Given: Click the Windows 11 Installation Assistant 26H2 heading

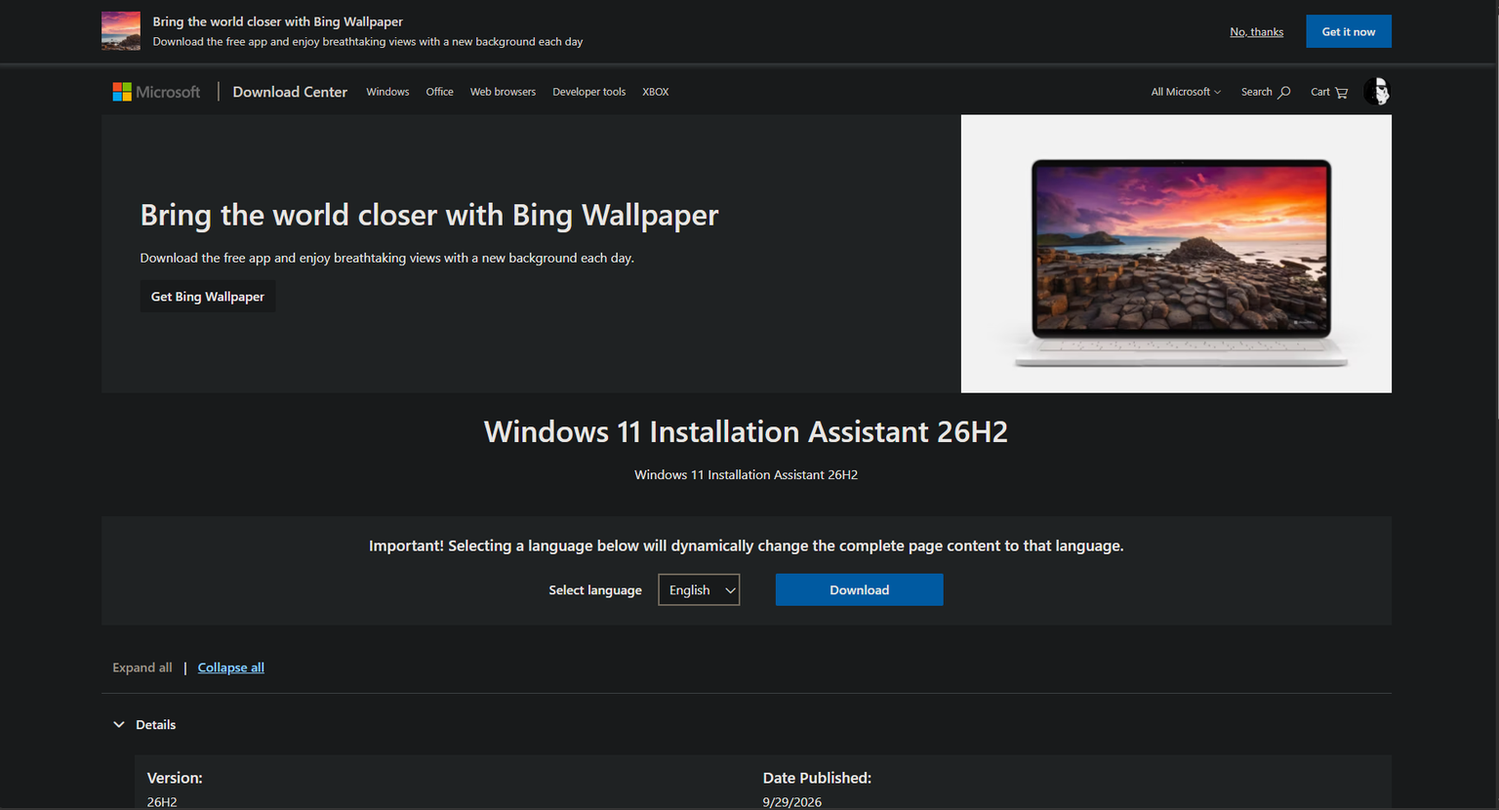Looking at the screenshot, I should [x=746, y=431].
